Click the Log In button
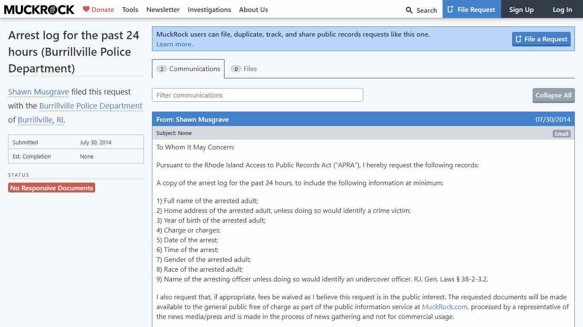This screenshot has width=583, height=327. tap(562, 9)
